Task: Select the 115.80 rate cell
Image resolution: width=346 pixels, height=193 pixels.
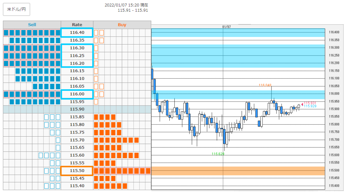Action: click(77, 125)
